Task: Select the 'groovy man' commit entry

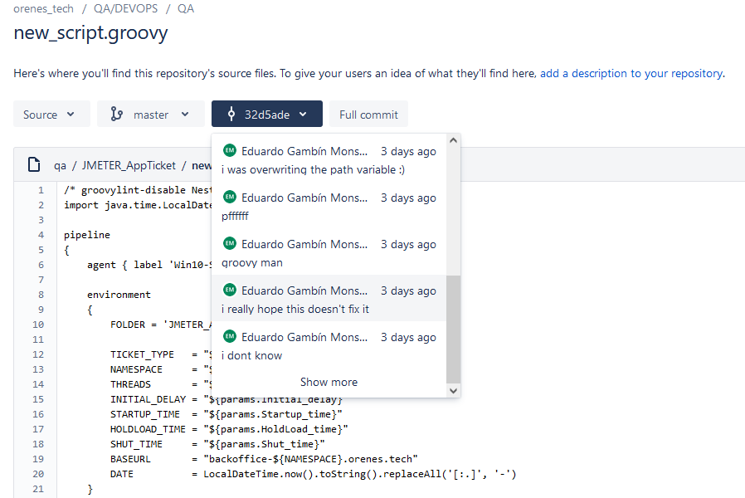Action: pyautogui.click(x=329, y=253)
